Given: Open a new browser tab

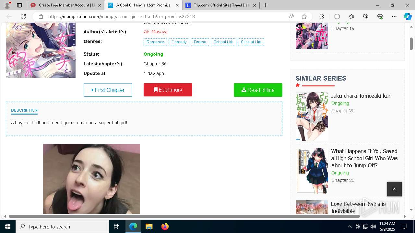Looking at the screenshot, I should (265, 5).
